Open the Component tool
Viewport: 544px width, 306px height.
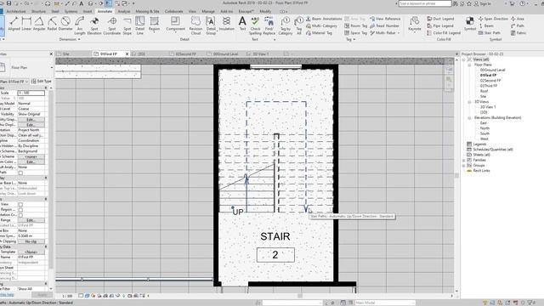(176, 25)
